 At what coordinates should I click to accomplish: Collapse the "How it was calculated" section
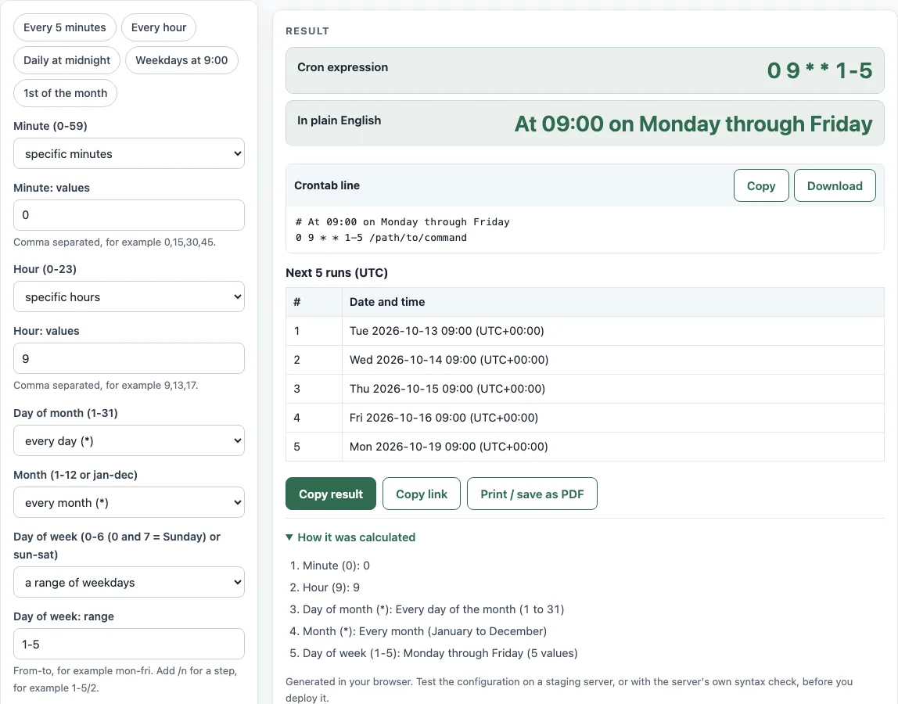(x=350, y=537)
